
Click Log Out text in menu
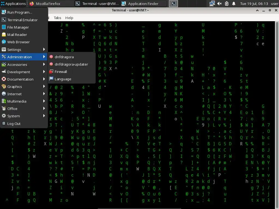point(14,124)
